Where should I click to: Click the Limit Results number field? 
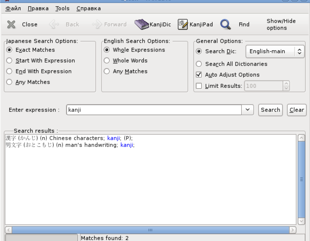coord(264,86)
